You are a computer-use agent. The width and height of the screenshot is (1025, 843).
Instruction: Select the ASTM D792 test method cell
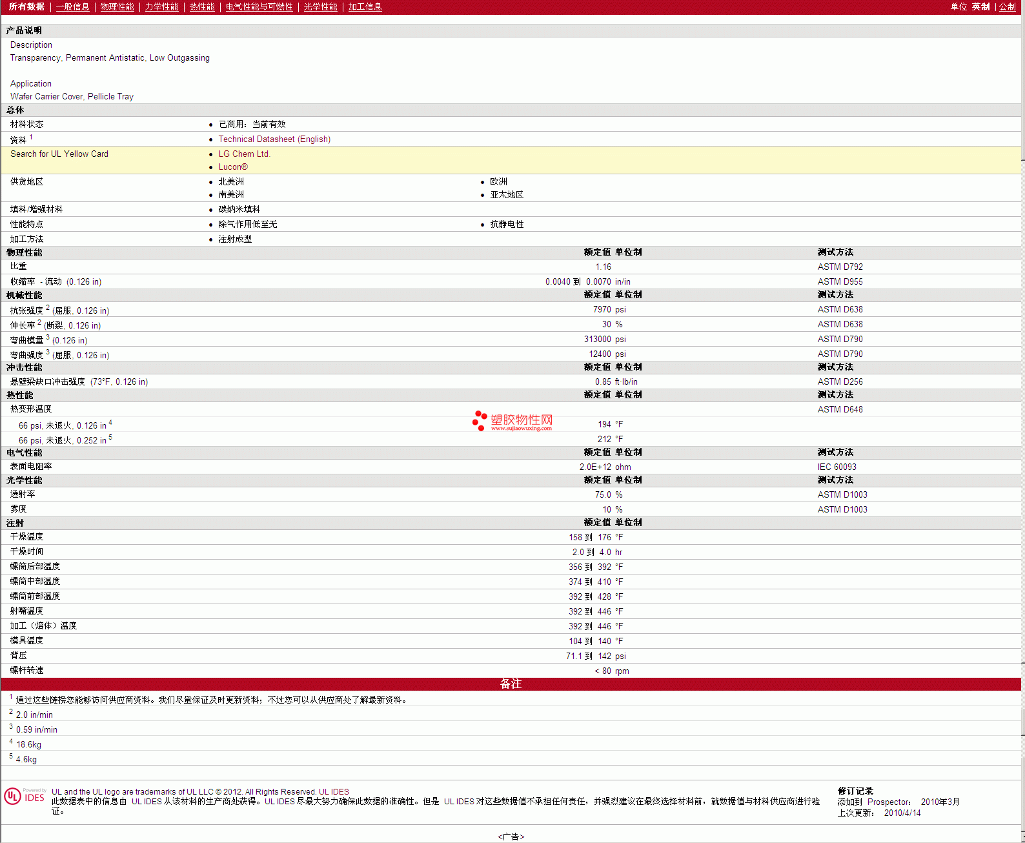tap(840, 267)
